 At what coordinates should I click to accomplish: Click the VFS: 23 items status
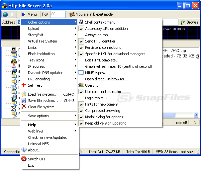pyautogui.click(x=174, y=152)
